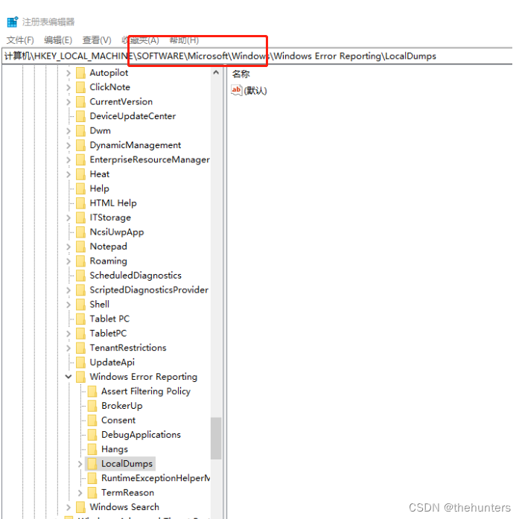The width and height of the screenshot is (522, 519).
Task: Click the Windows Error Reporting folder icon
Action: point(80,377)
